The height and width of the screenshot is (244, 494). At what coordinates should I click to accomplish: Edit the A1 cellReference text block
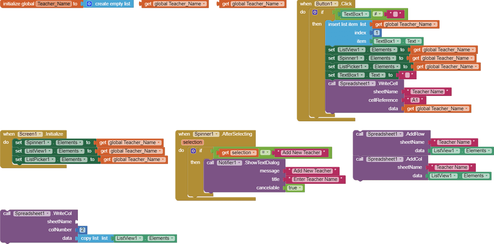coord(415,100)
